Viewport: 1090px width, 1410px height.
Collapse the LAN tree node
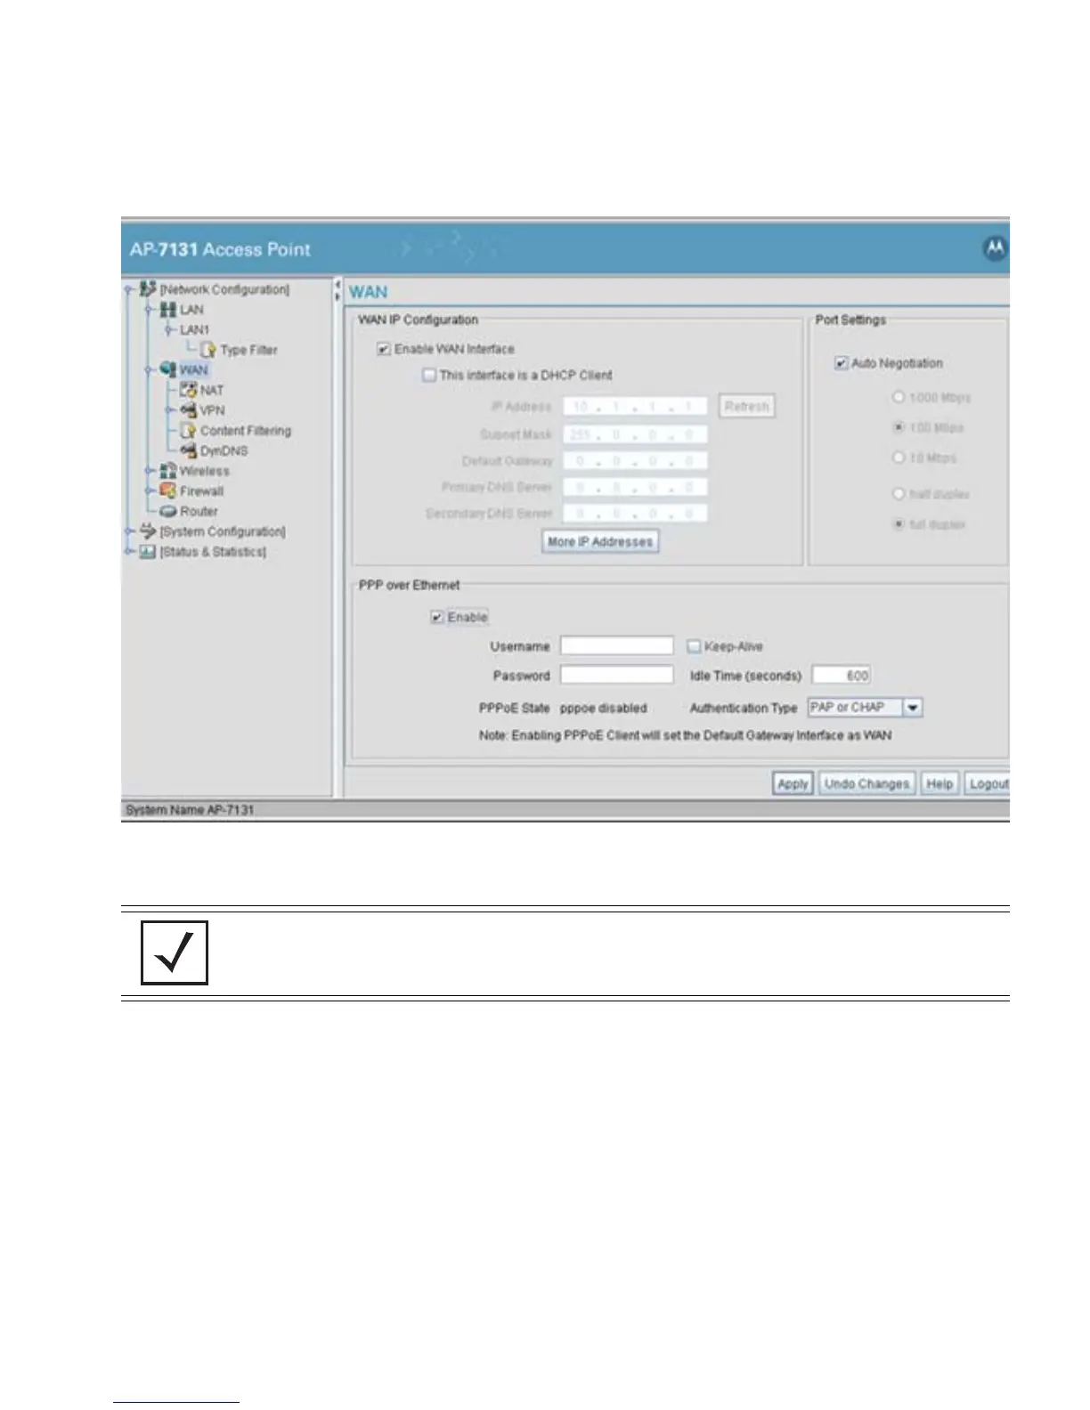tap(150, 310)
